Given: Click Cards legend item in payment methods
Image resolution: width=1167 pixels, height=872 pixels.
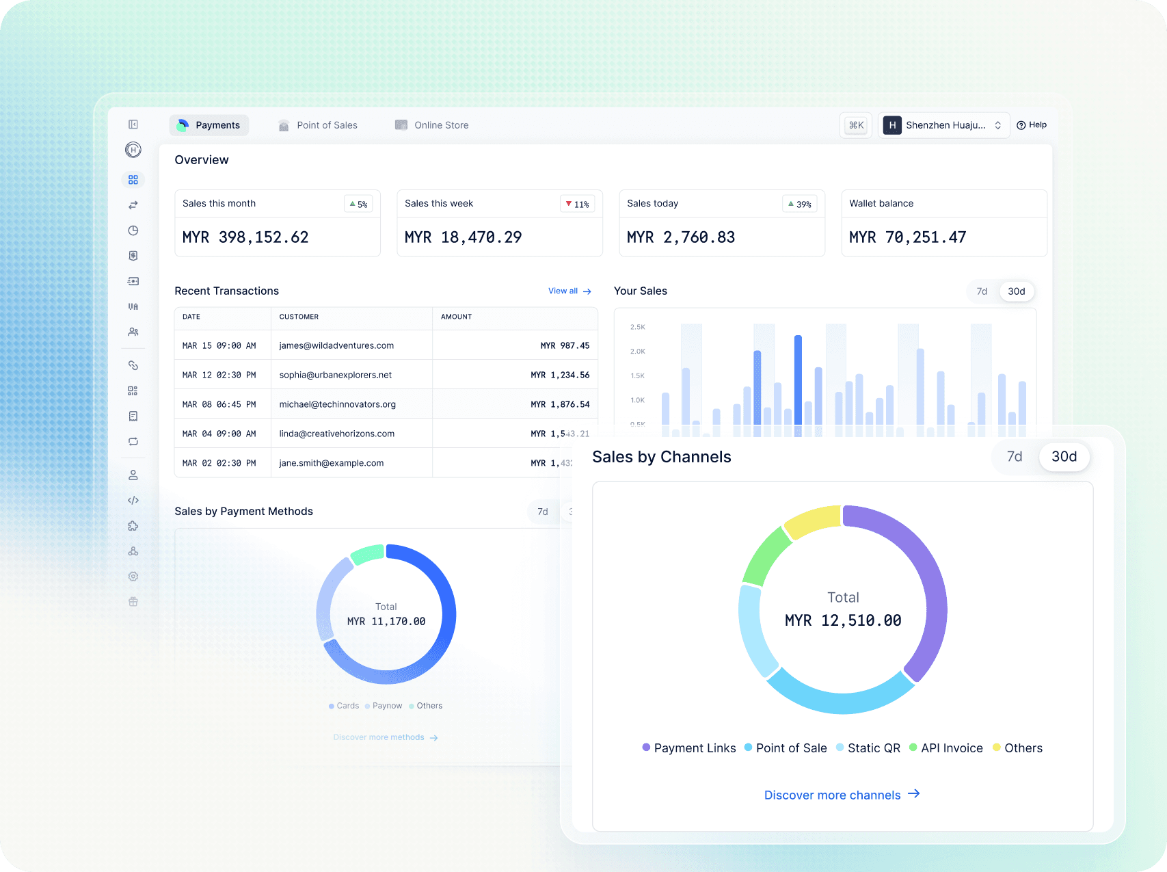Looking at the screenshot, I should (344, 706).
